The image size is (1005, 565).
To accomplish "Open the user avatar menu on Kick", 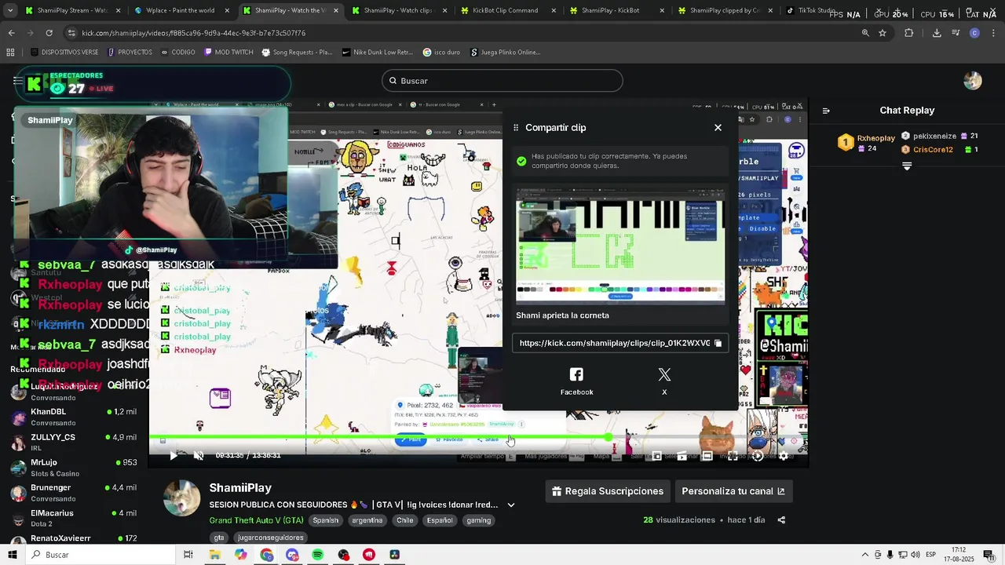I will point(973,81).
